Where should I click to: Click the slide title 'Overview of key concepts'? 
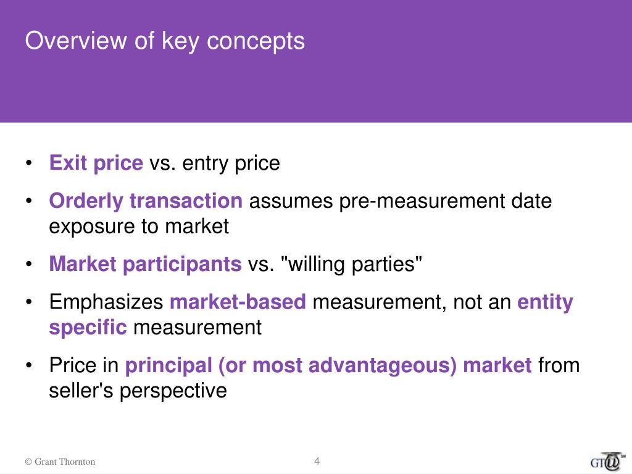[x=165, y=41]
